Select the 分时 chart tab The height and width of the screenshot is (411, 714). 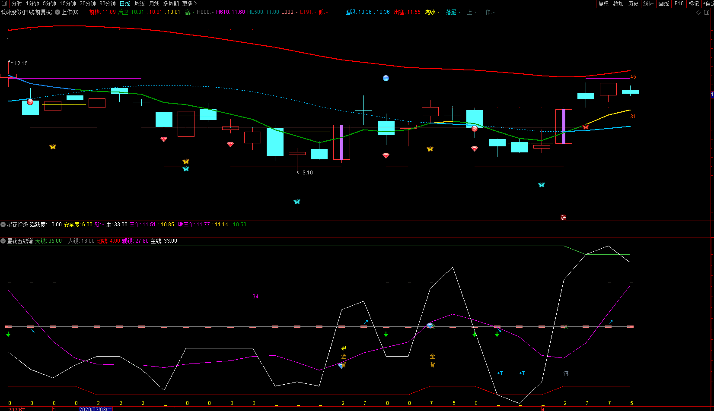tap(17, 3)
